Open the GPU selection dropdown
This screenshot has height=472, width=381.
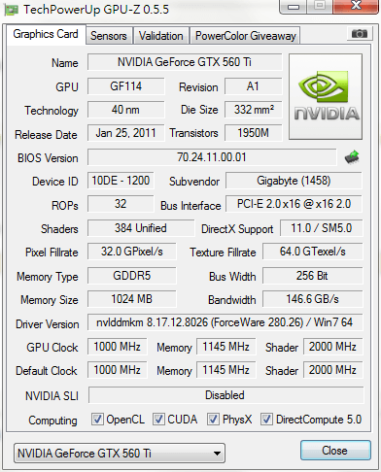pos(120,453)
